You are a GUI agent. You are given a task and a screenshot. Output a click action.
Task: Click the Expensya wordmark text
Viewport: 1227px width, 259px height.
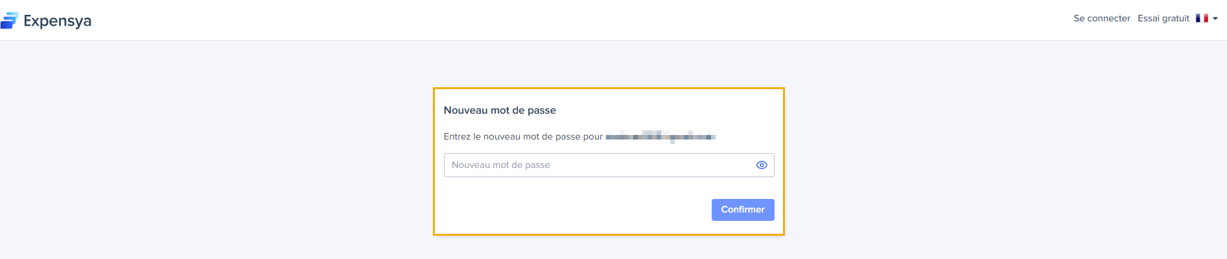click(57, 21)
